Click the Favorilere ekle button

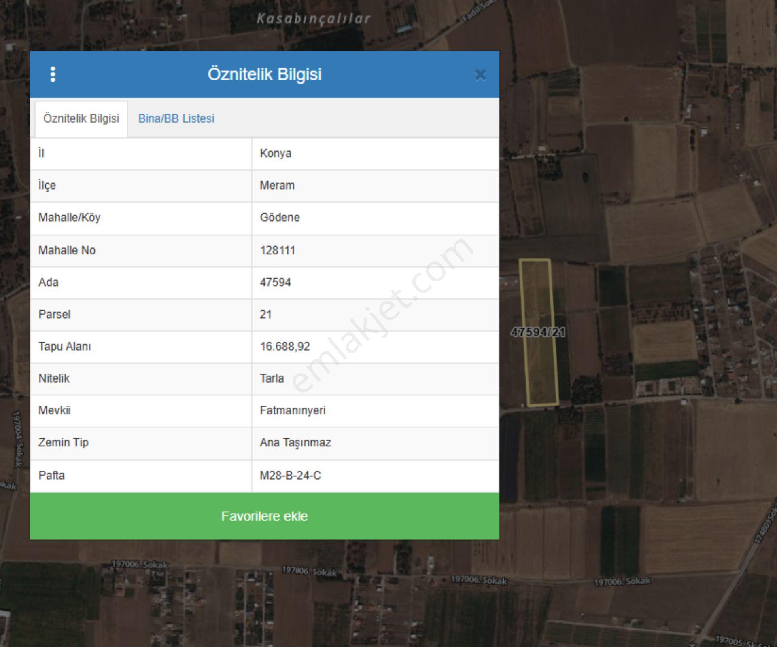click(264, 516)
